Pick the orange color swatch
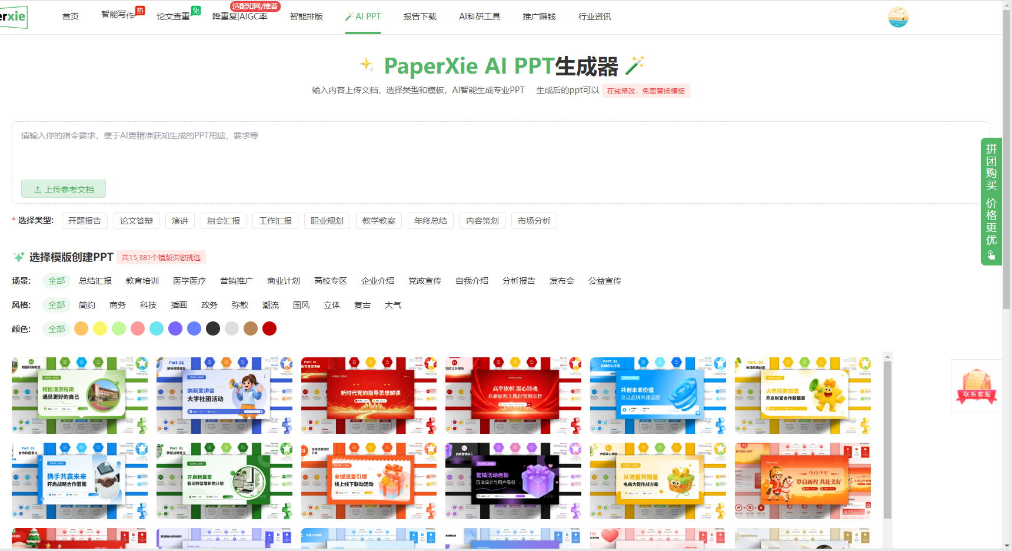The height and width of the screenshot is (551, 1012). click(81, 328)
